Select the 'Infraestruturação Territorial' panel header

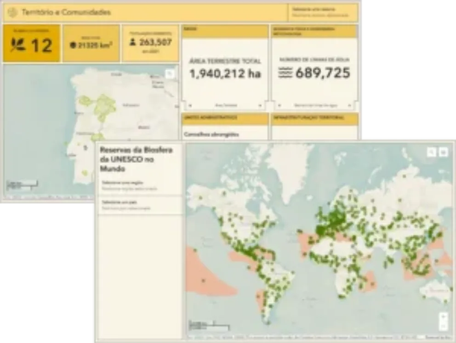[x=314, y=118]
